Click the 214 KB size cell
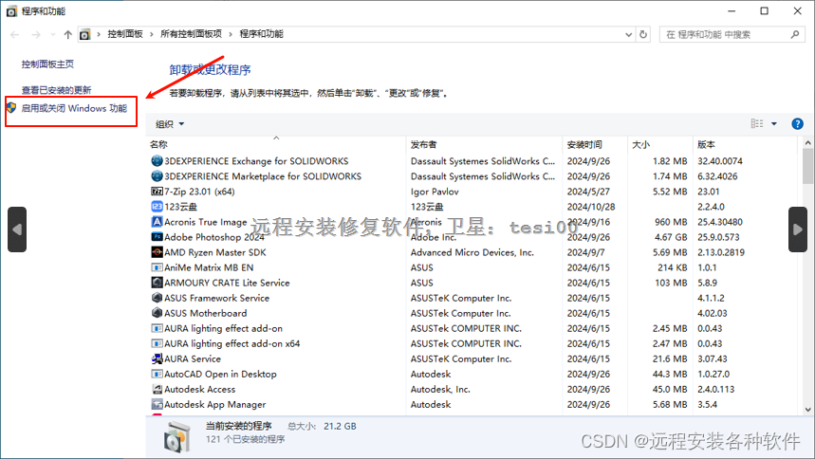 pyautogui.click(x=673, y=267)
